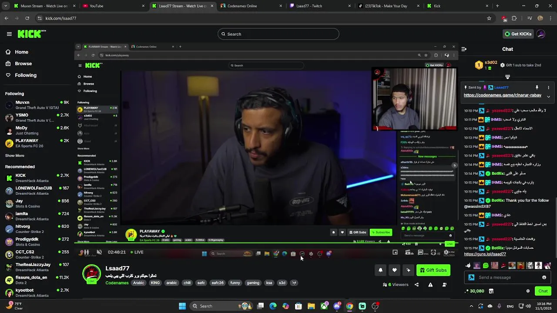The width and height of the screenshot is (557, 313).
Task: Open a new browser tab
Action: pyautogui.click(x=497, y=6)
